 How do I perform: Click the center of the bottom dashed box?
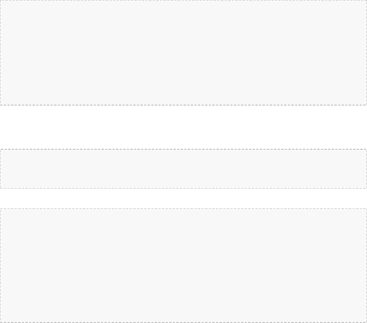coord(183,265)
